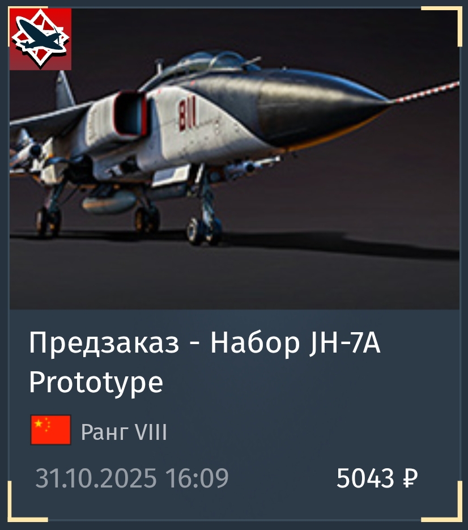Image resolution: width=468 pixels, height=530 pixels.
Task: Click the bottom-right golden corner bracket
Action: point(443,502)
